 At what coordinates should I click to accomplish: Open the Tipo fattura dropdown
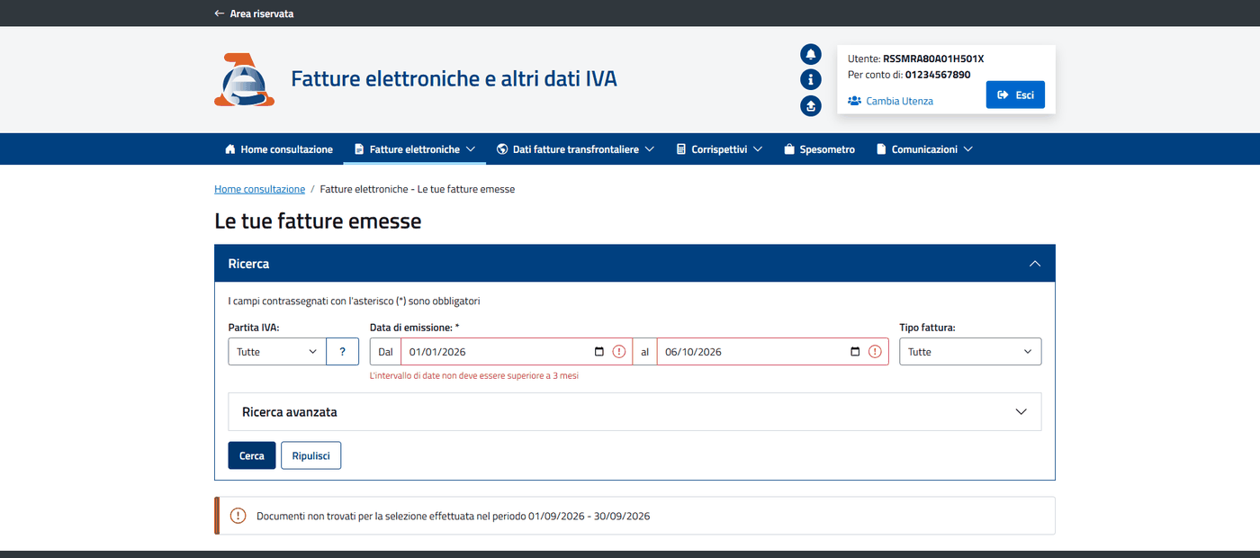[970, 352]
